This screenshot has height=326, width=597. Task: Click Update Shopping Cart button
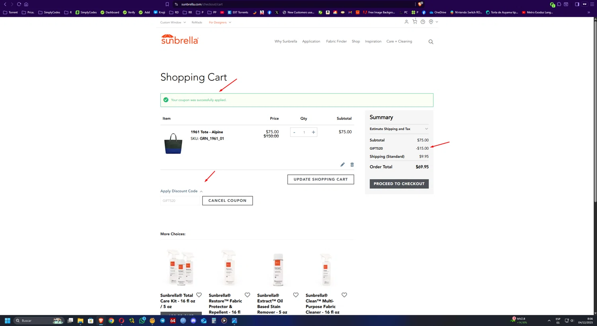tap(321, 180)
